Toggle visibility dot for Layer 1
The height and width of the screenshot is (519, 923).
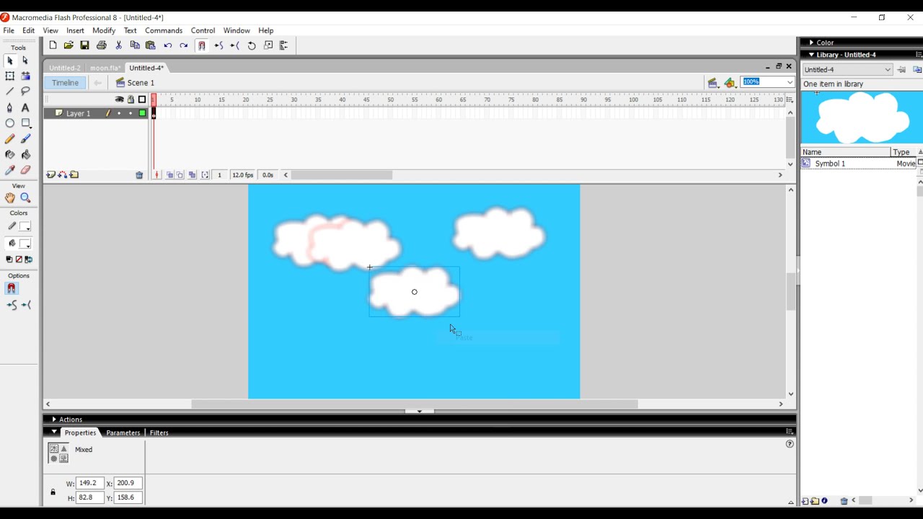[119, 113]
